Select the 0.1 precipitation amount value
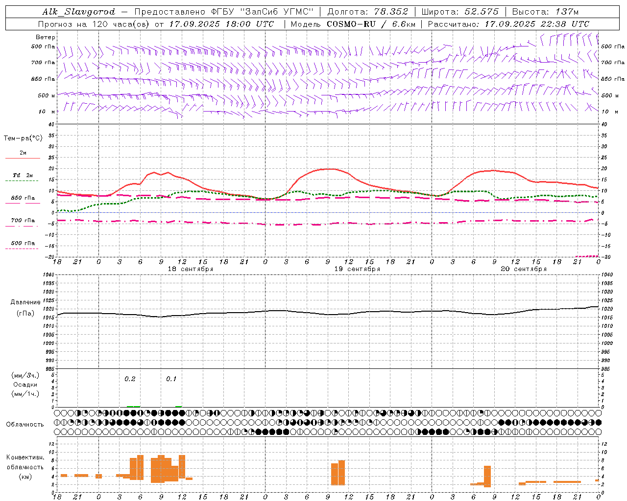This screenshot has height=501, width=627. 171,379
